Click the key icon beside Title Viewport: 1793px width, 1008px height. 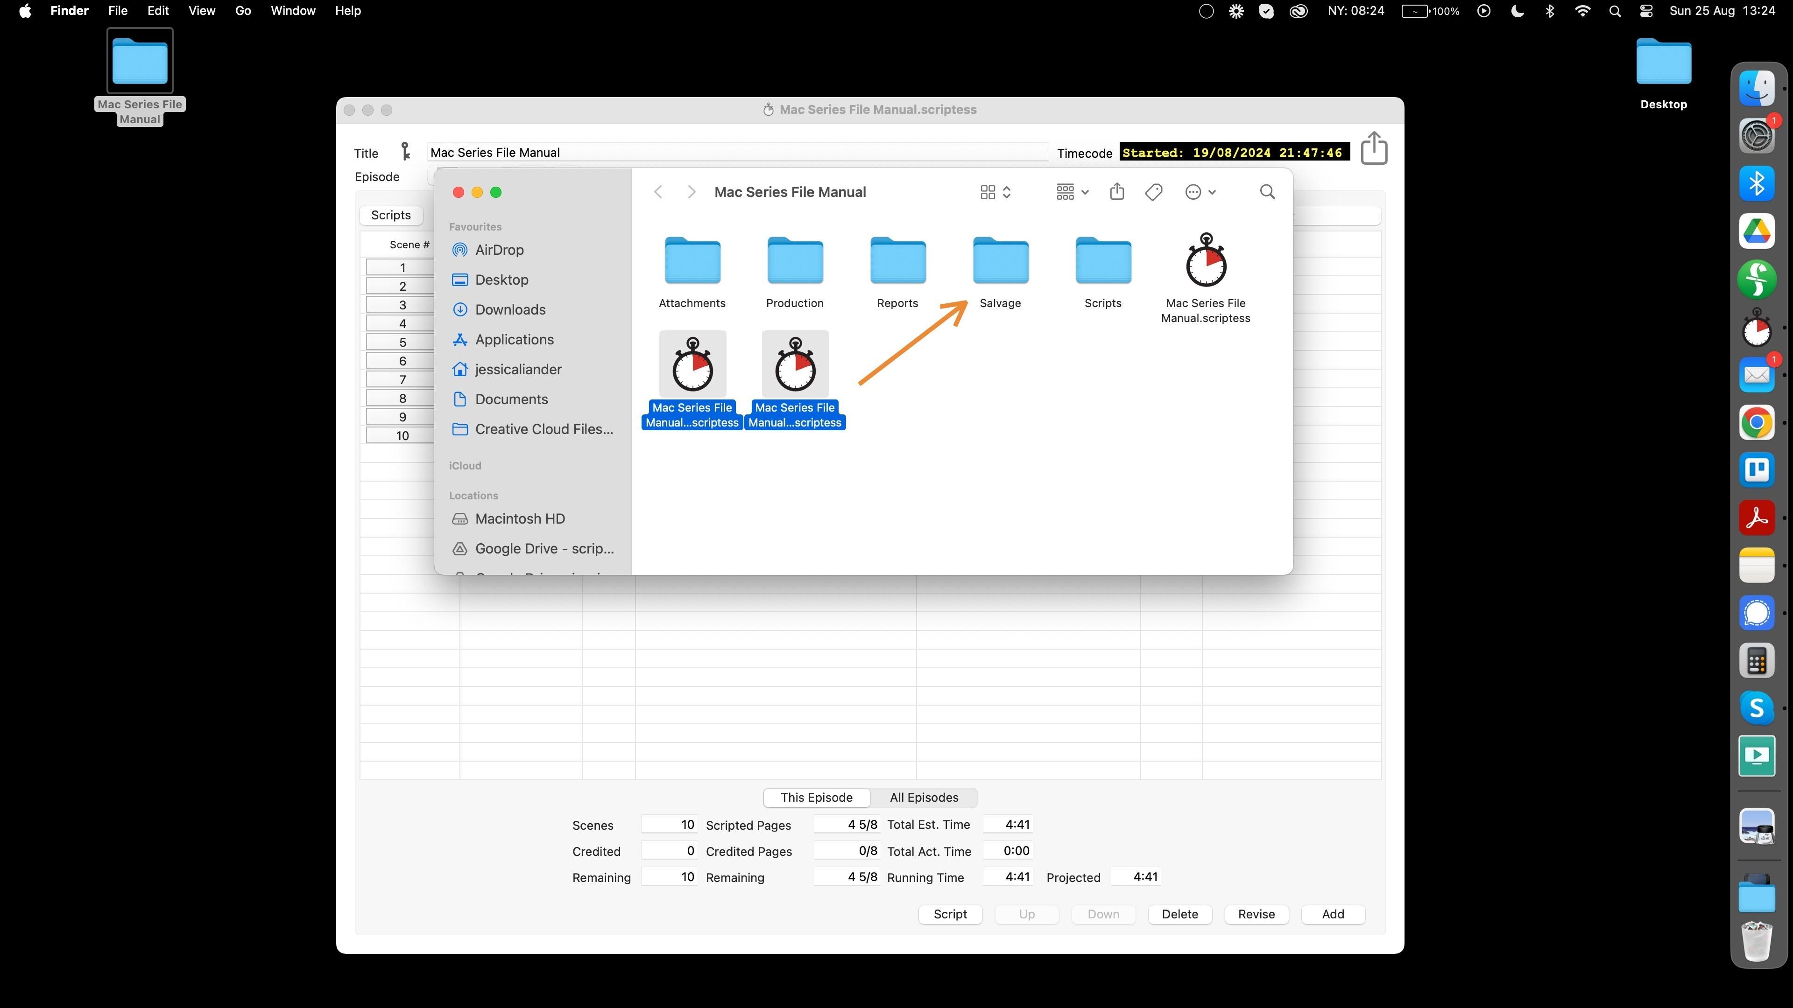pos(405,152)
